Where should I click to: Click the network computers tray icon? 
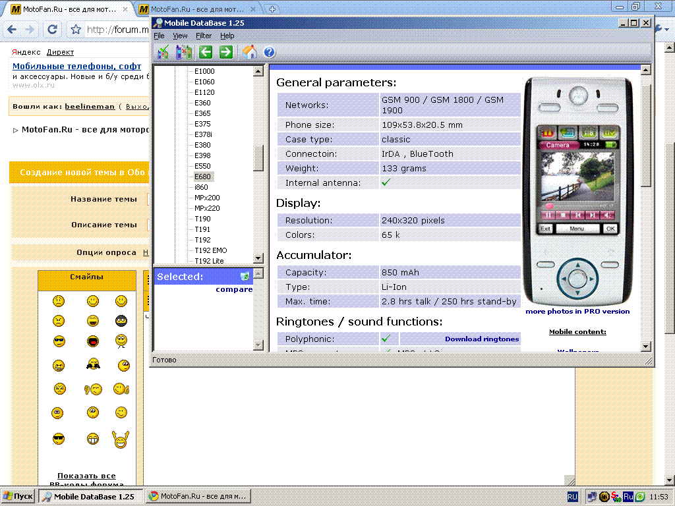[592, 497]
